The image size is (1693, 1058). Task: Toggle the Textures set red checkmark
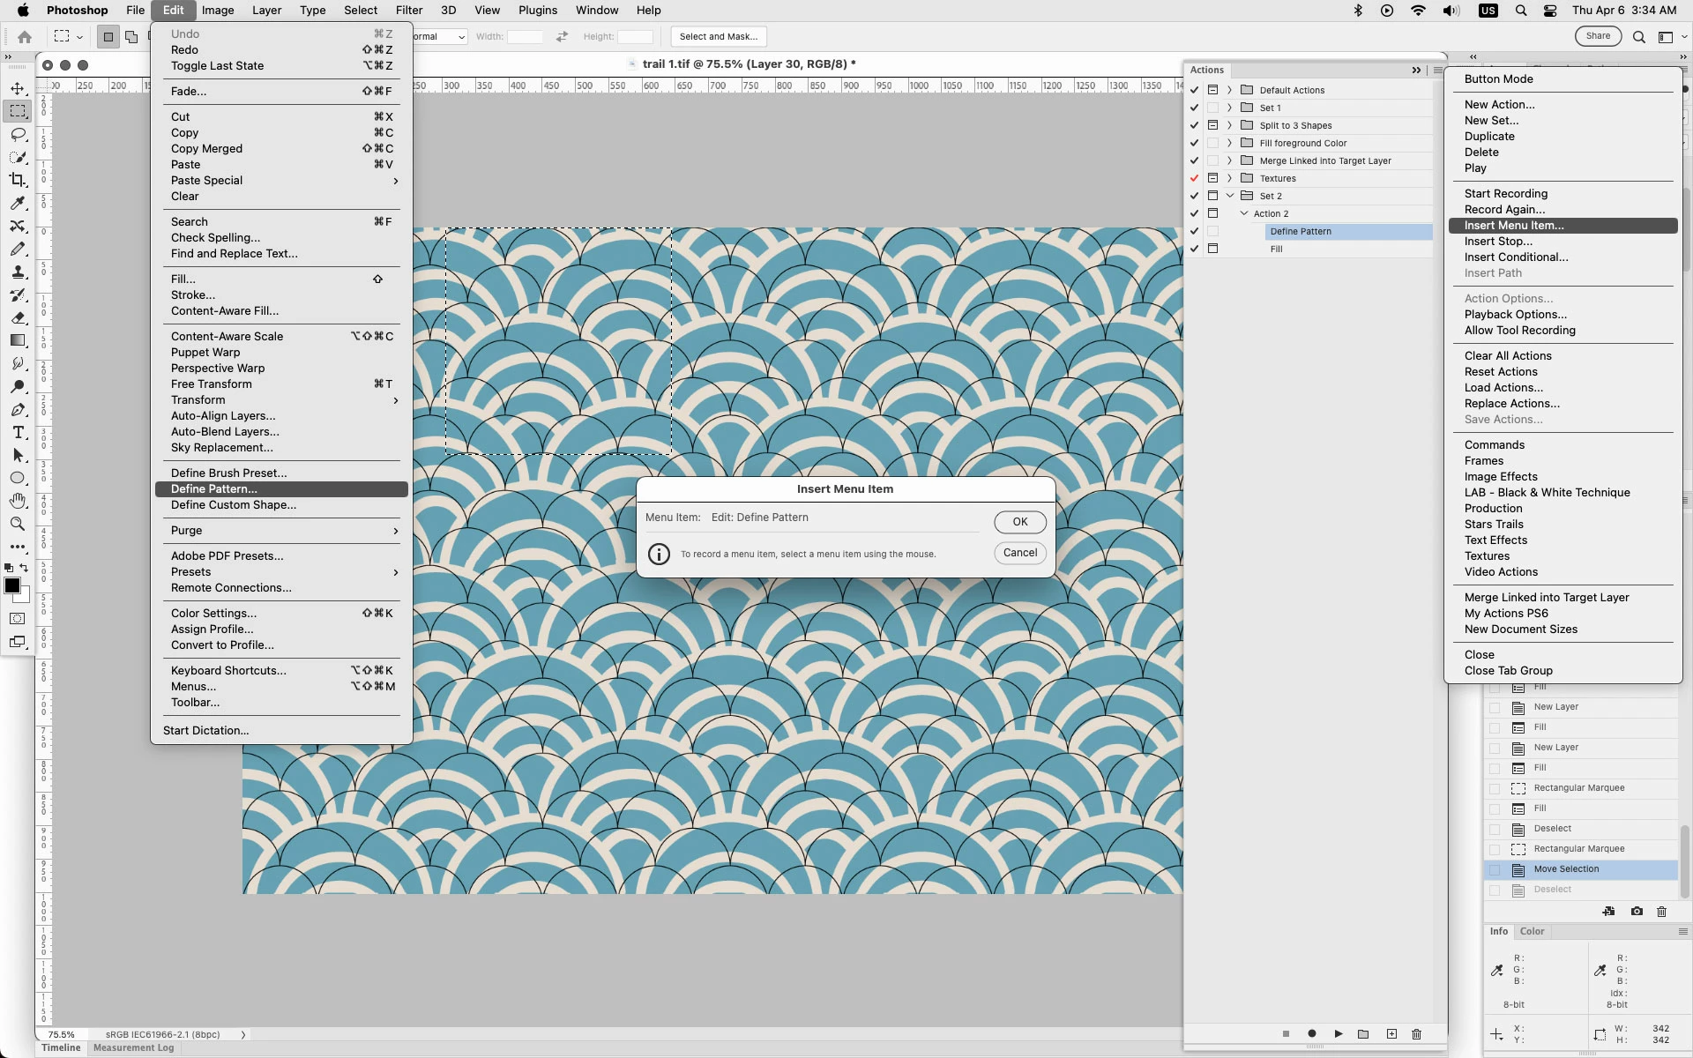point(1194,178)
